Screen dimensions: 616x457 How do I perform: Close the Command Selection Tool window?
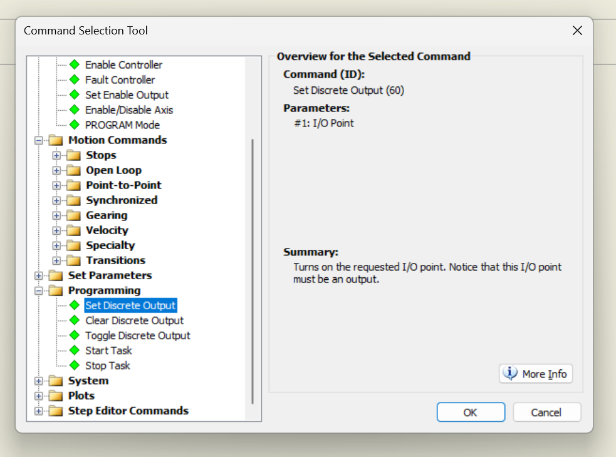577,30
